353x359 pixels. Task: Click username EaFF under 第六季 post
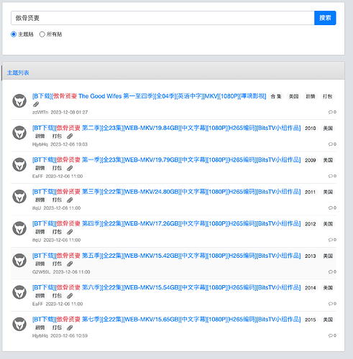(37, 304)
